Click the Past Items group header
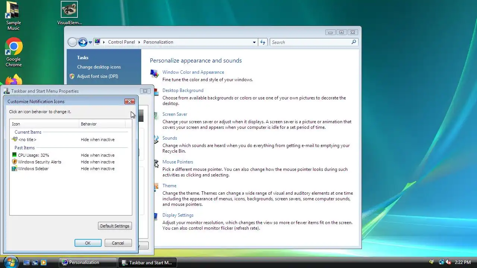Viewport: 477px width, 268px height. click(25, 148)
